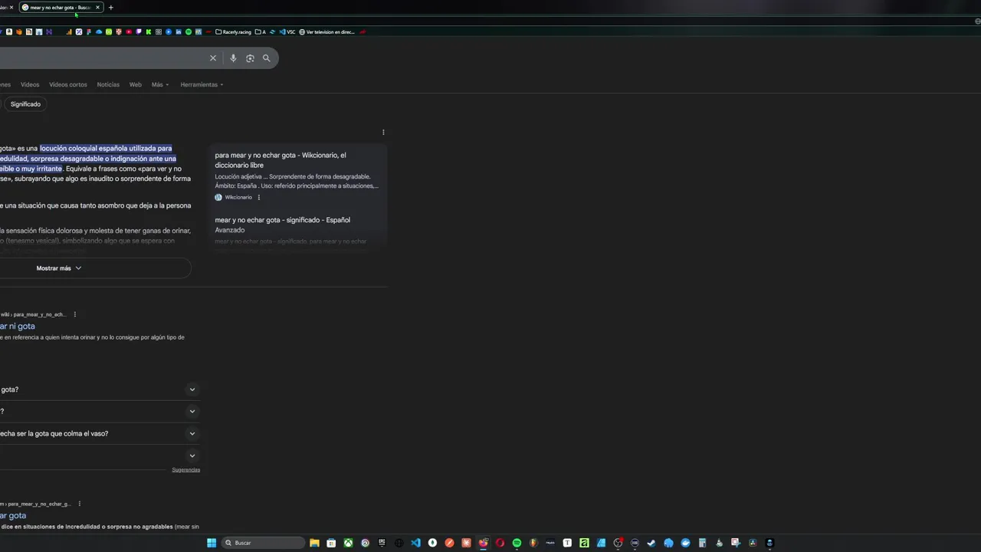981x552 pixels.
Task: Switch to Videos cortos tab
Action: pyautogui.click(x=68, y=84)
